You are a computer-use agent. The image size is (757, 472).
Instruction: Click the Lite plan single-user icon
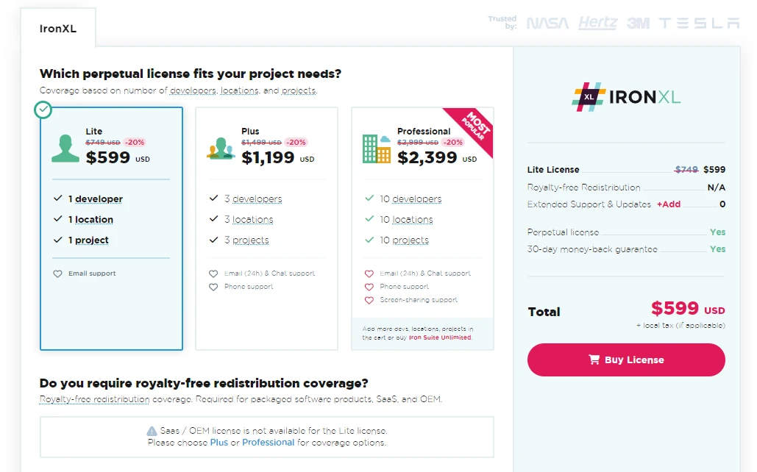pos(65,148)
